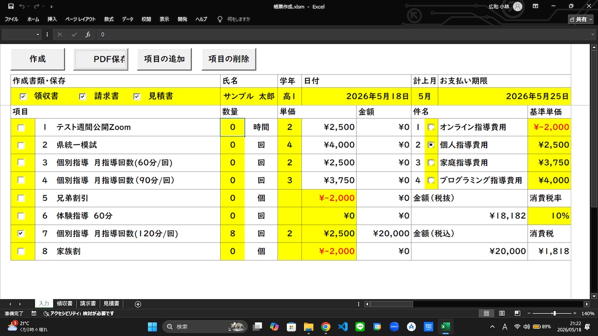Open the Quick Access Toolbar customize arrow

point(51,7)
